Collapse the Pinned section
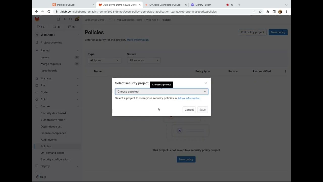This screenshot has height=182, width=323. point(57,50)
